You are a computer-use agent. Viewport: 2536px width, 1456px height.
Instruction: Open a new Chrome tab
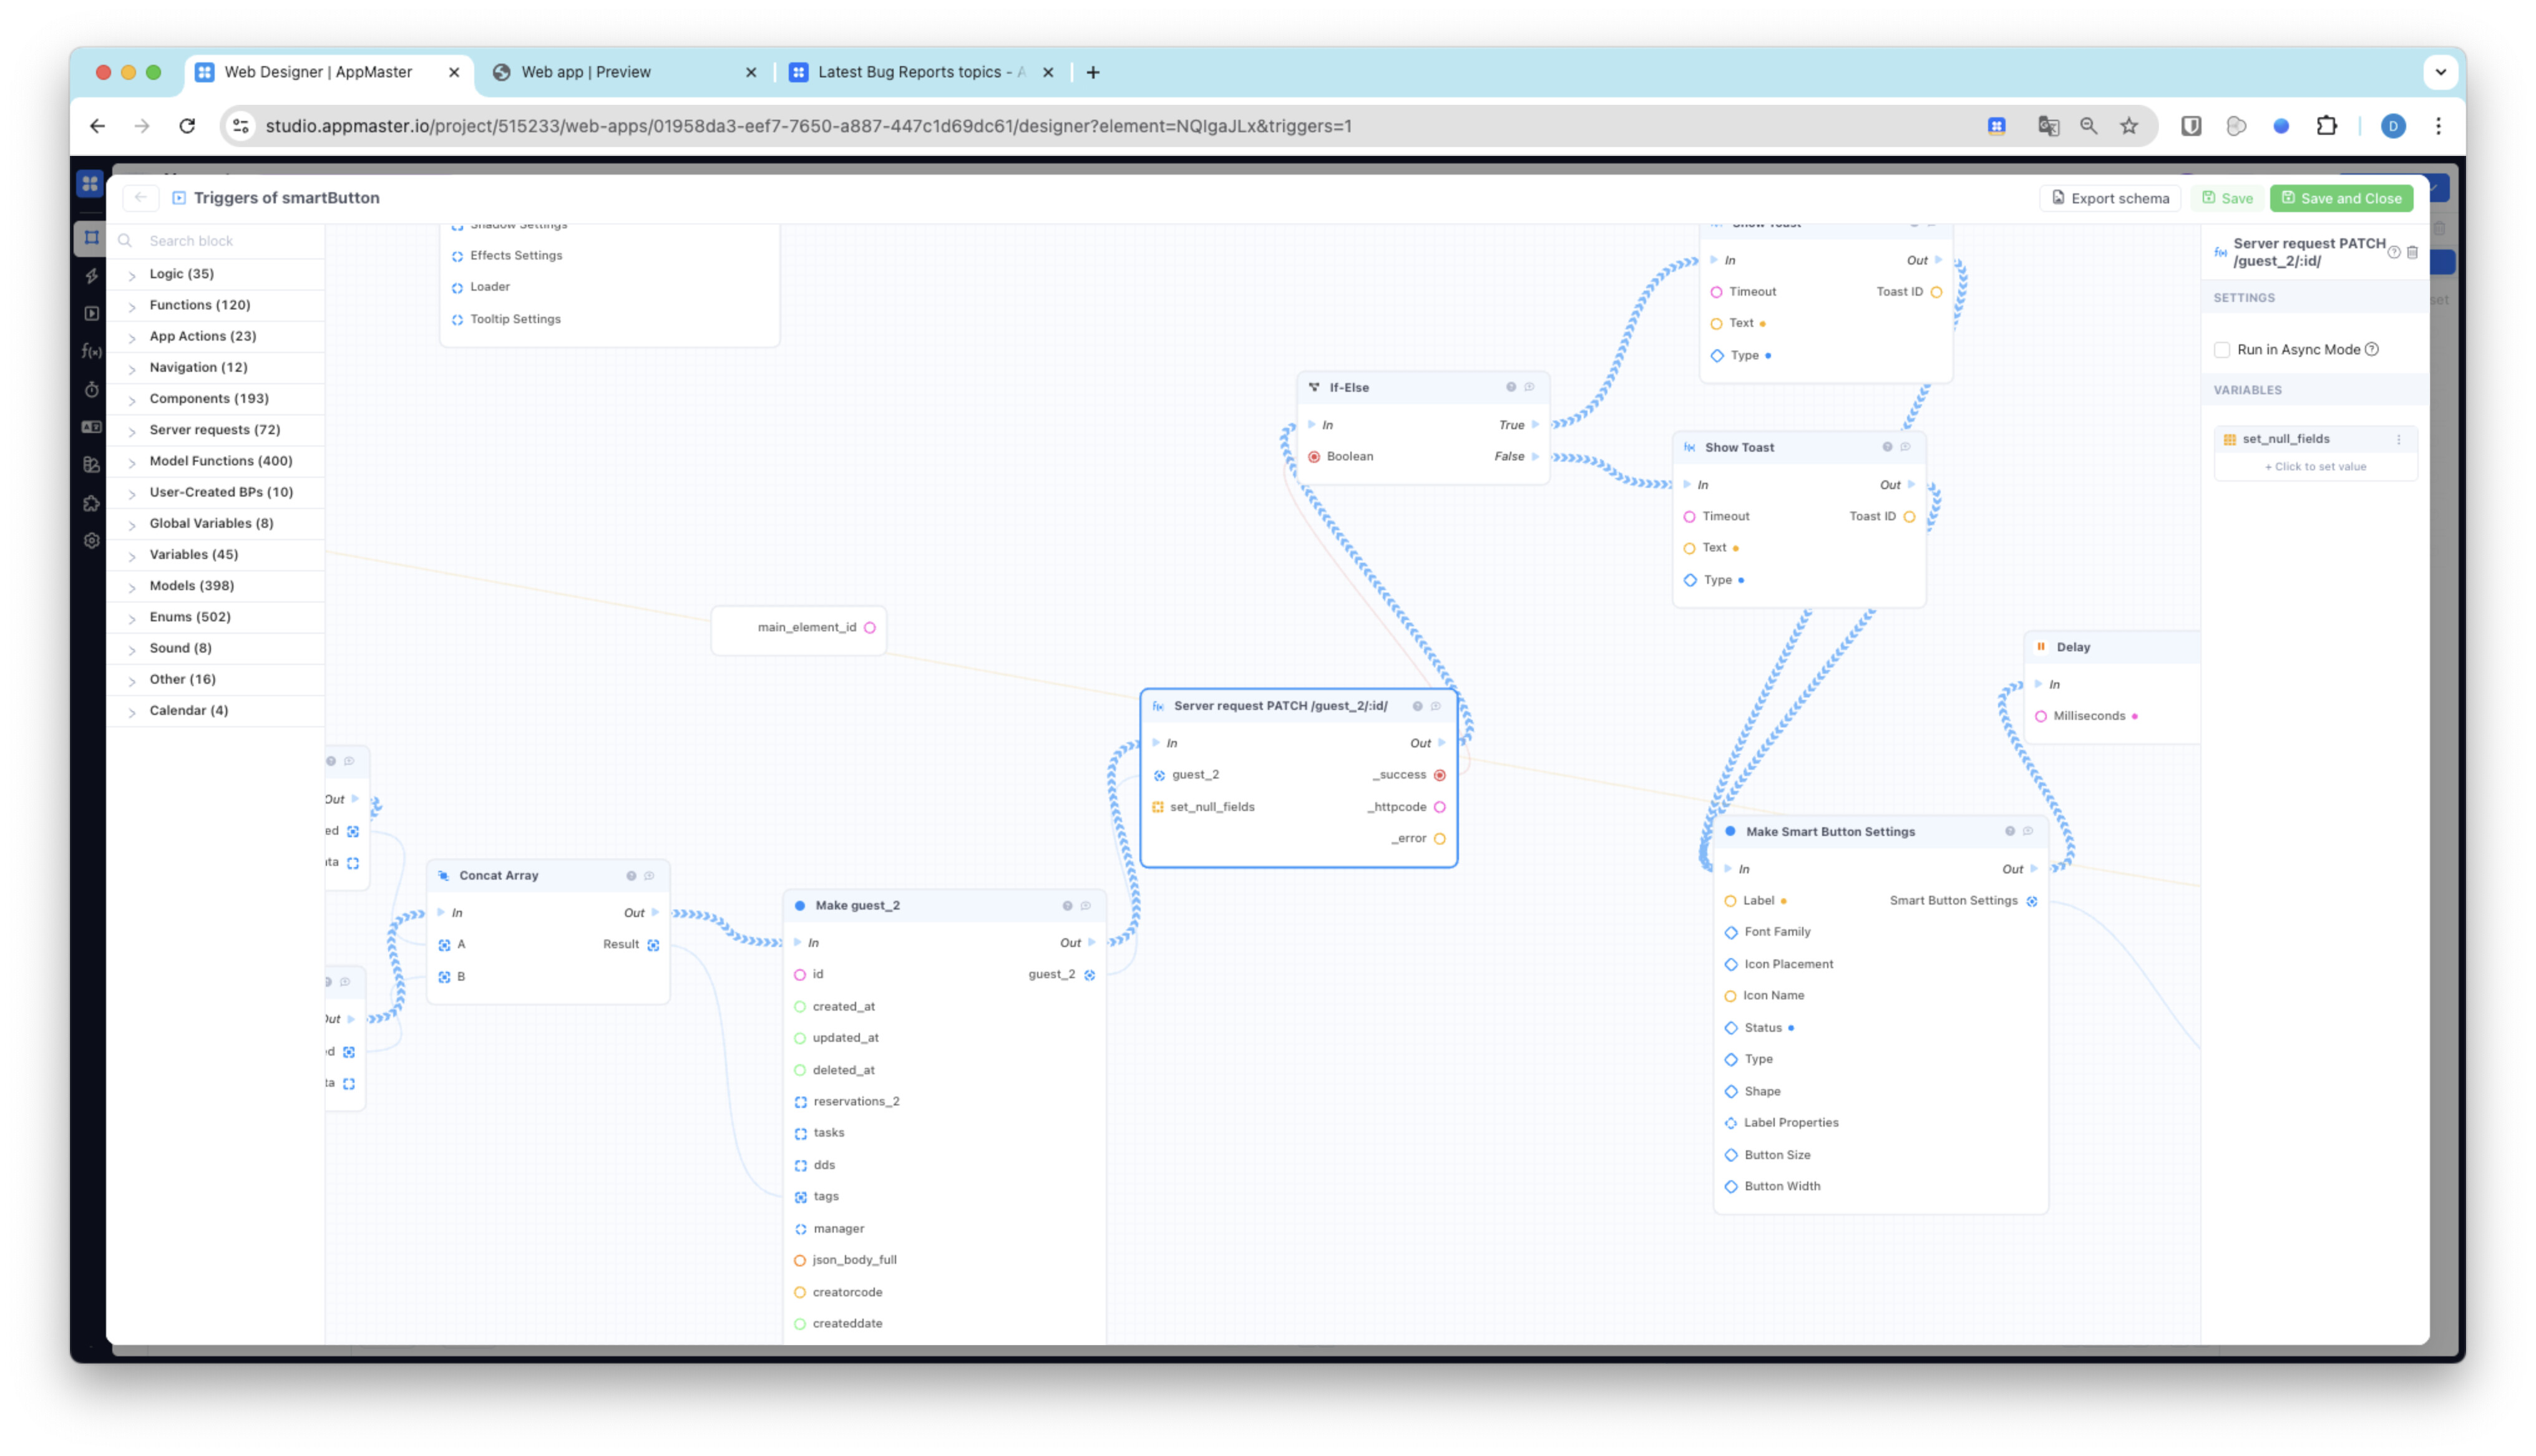coord(1093,72)
